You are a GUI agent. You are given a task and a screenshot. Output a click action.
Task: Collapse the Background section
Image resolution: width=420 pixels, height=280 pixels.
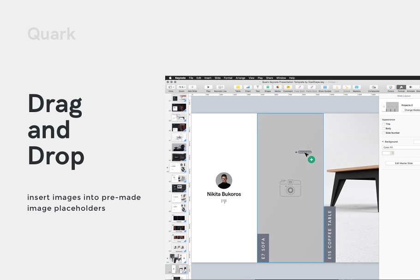tap(382, 141)
